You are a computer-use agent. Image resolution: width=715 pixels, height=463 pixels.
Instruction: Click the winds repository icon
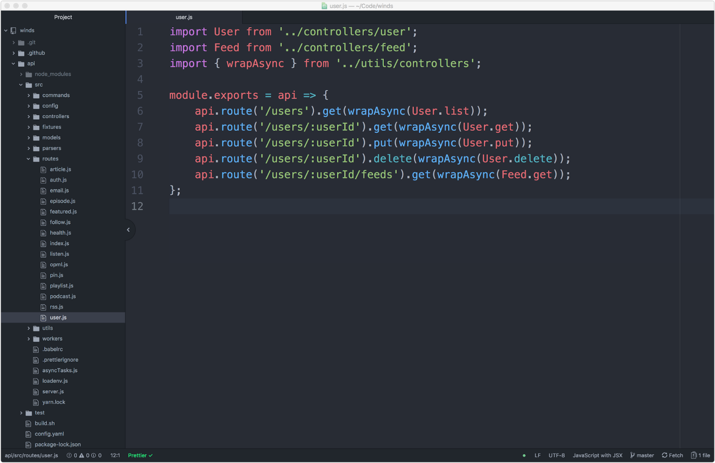click(13, 30)
